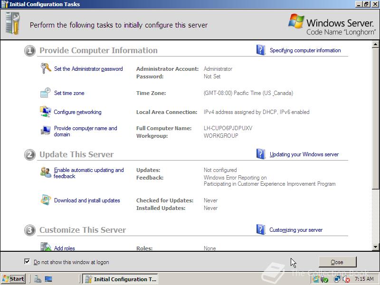The width and height of the screenshot is (380, 285).
Task: Open Provide computer name and domain link
Action: click(85, 131)
